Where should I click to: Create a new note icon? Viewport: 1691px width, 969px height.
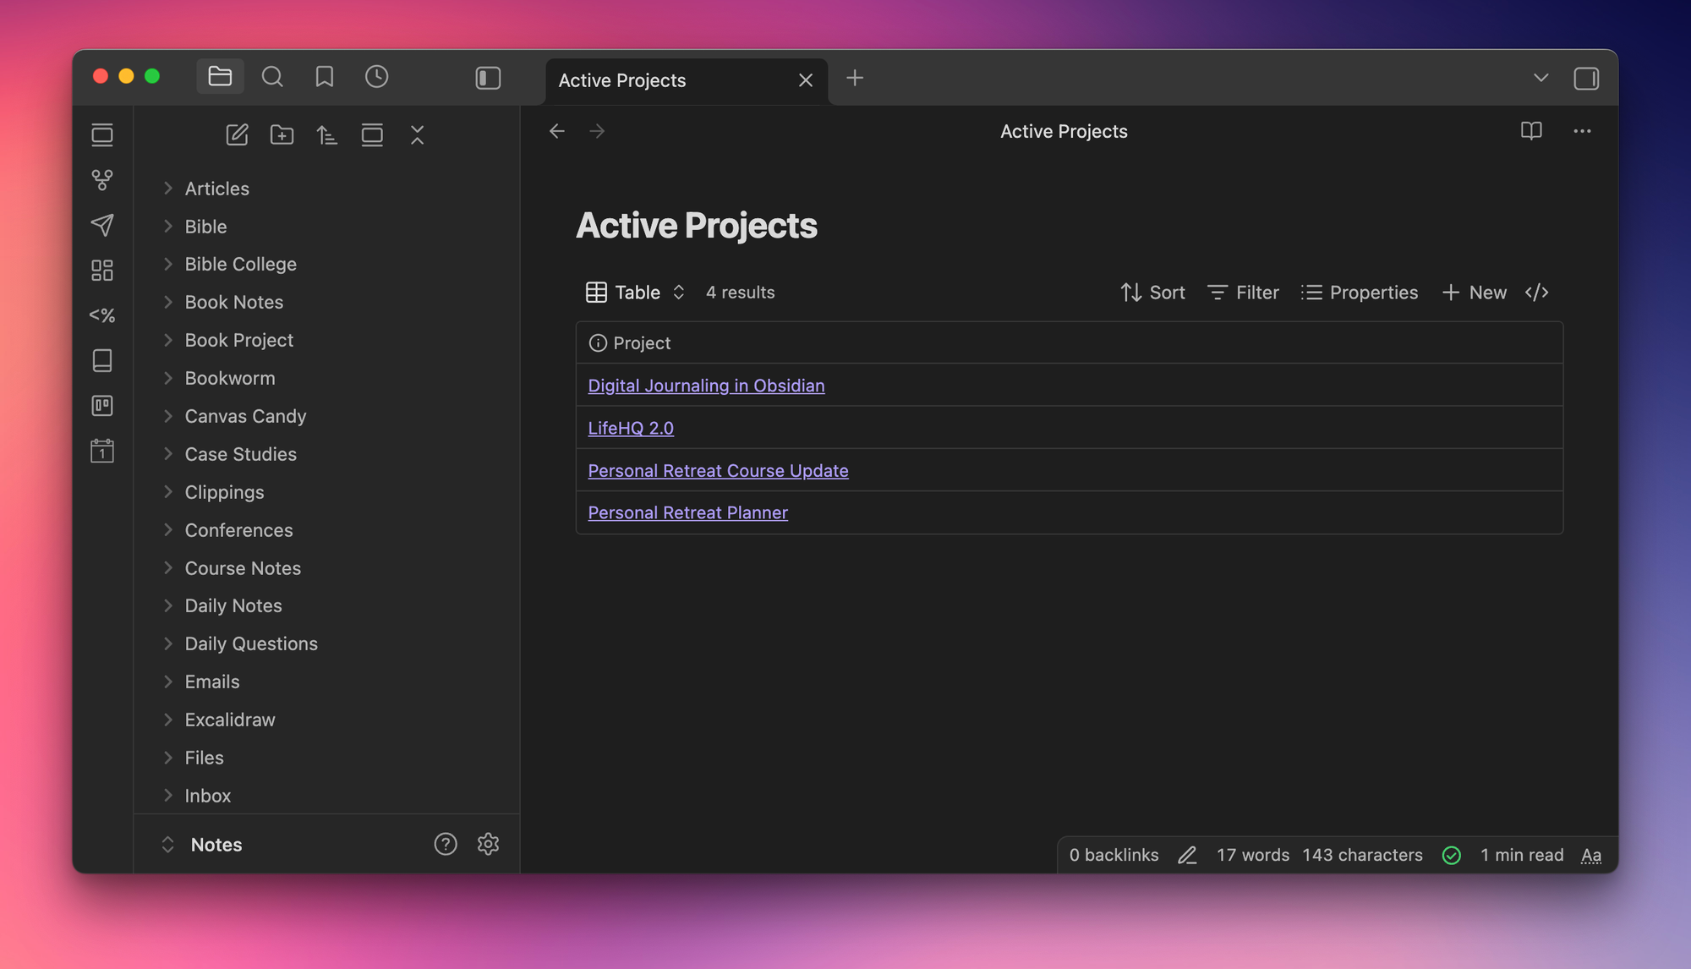click(x=237, y=135)
